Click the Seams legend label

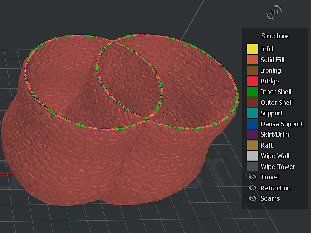point(270,198)
